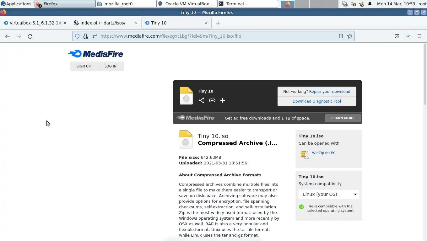The image size is (427, 241).
Task: Click the page vertical scrollbar
Action: tap(425, 74)
